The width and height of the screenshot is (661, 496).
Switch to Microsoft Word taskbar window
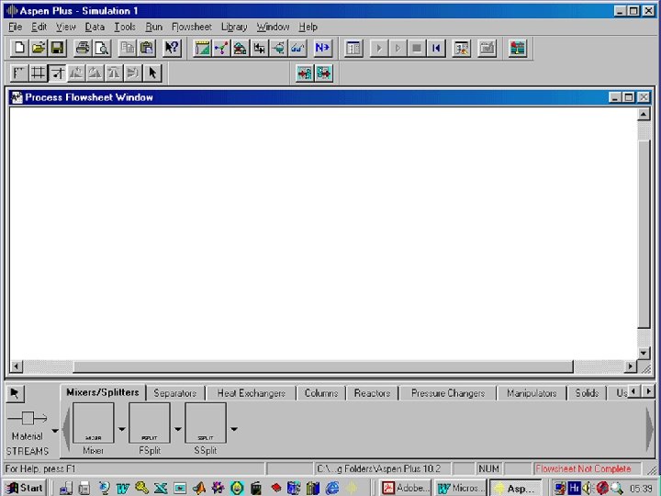(x=460, y=488)
